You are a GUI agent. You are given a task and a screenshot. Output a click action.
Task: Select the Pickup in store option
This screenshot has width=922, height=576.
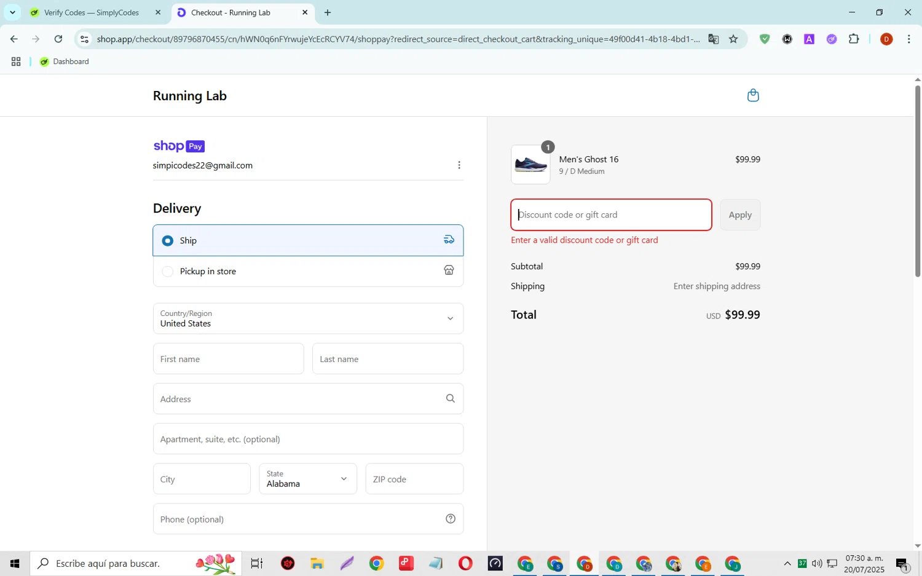308,271
